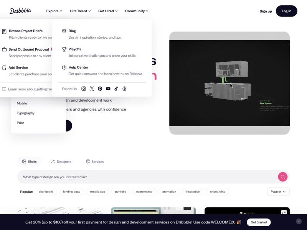The width and height of the screenshot is (307, 230).
Task: Click Get Started in the promo banner
Action: [259, 222]
